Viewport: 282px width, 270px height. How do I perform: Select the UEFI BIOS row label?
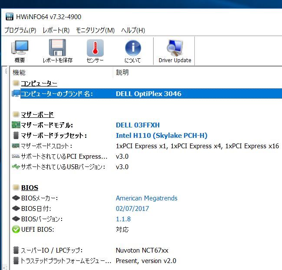pyautogui.click(x=38, y=229)
